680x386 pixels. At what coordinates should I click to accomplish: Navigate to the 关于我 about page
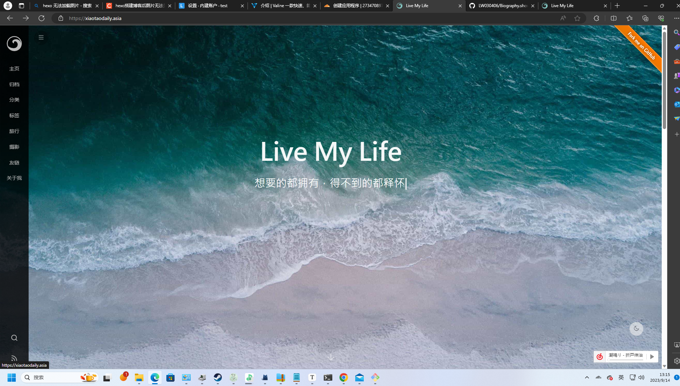pyautogui.click(x=14, y=178)
